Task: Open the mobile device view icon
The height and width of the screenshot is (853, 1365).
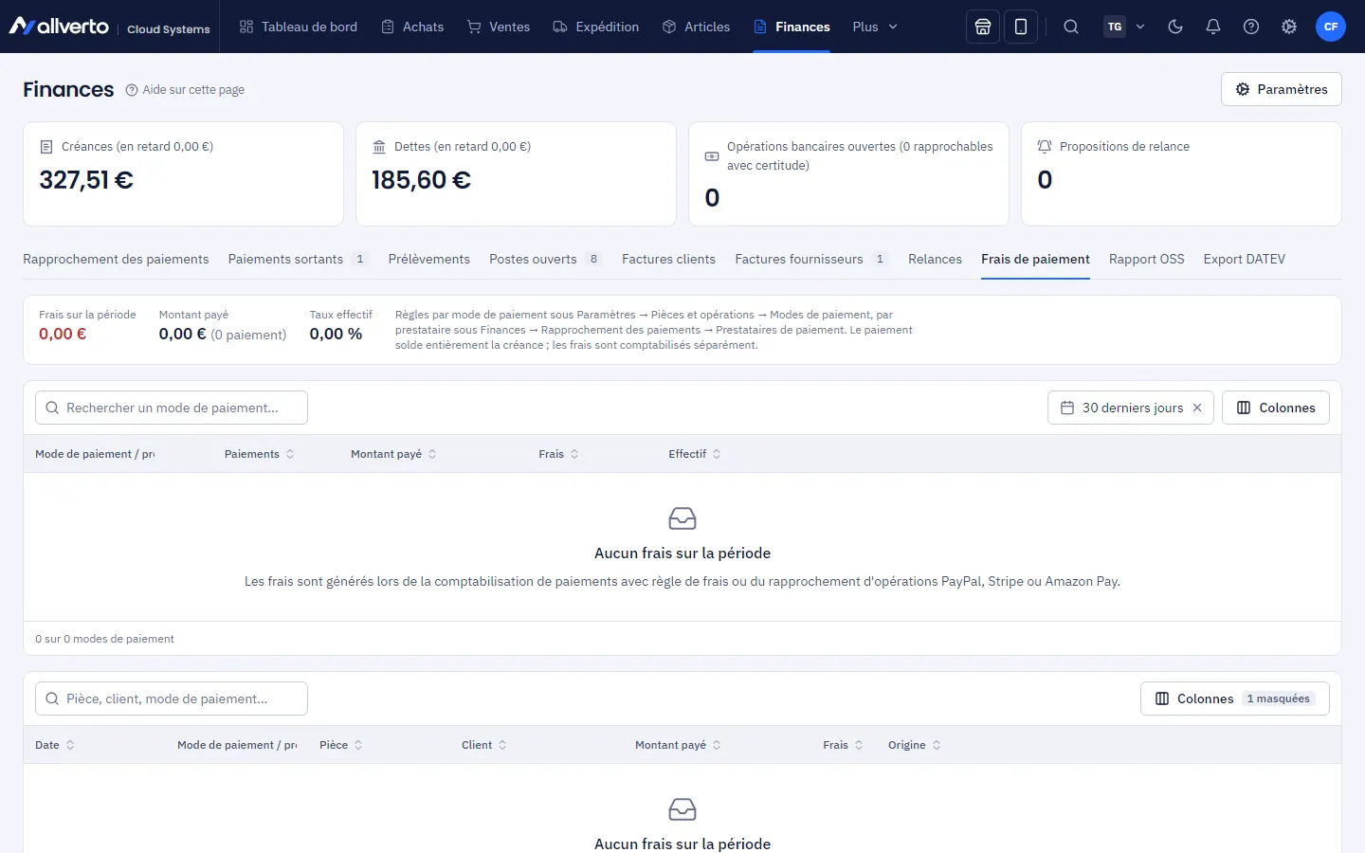Action: tap(1021, 27)
